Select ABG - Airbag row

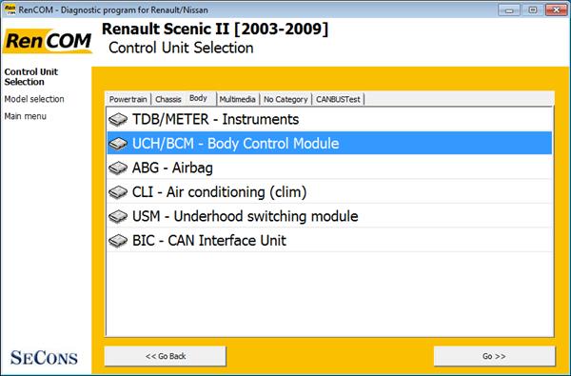[x=329, y=168]
